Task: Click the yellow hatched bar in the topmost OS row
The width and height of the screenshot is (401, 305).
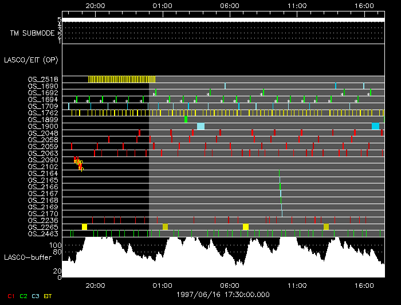Action: point(121,79)
